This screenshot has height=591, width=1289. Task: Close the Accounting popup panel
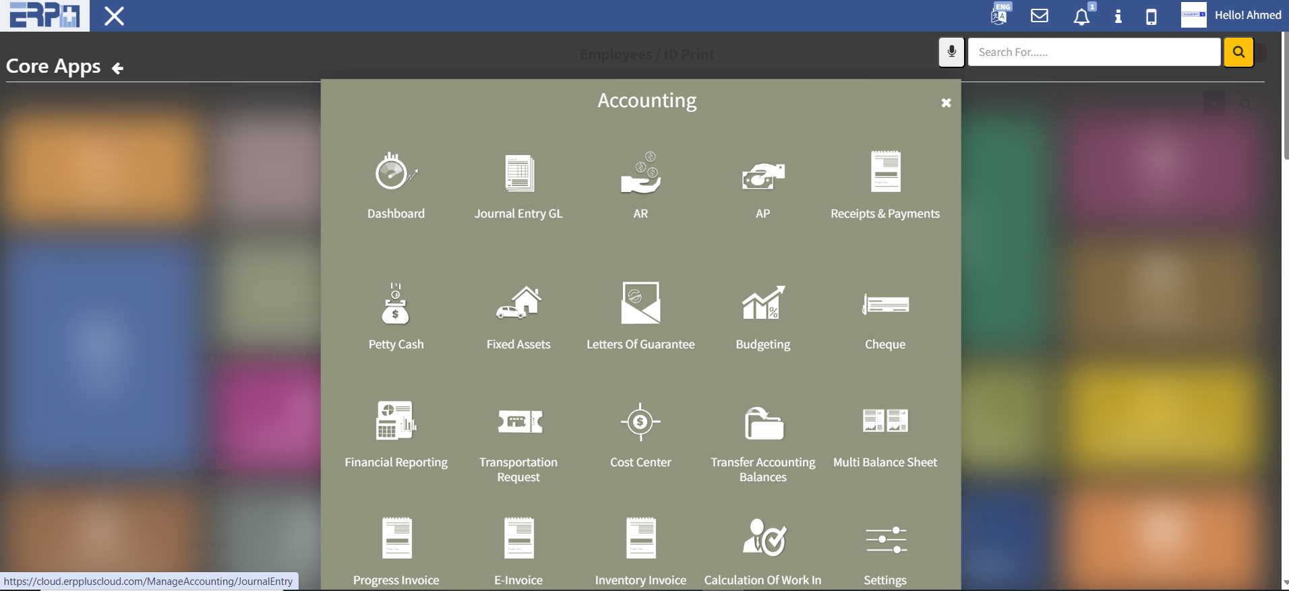pyautogui.click(x=946, y=103)
